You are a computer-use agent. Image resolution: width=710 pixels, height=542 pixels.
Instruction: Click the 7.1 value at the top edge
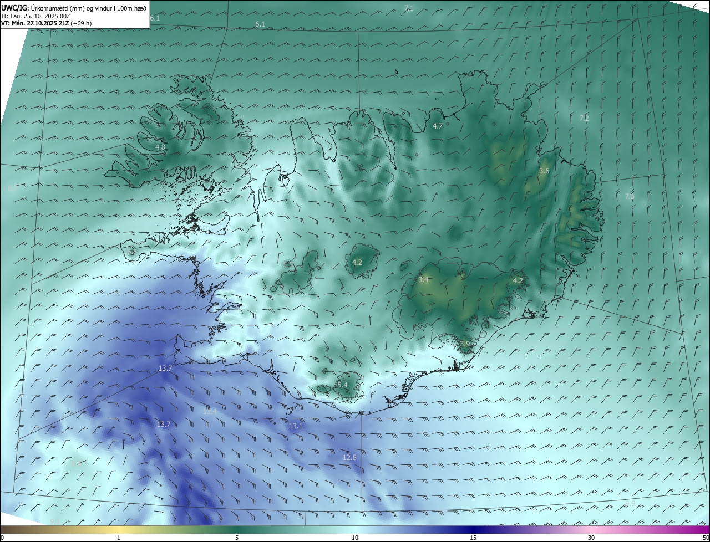409,8
